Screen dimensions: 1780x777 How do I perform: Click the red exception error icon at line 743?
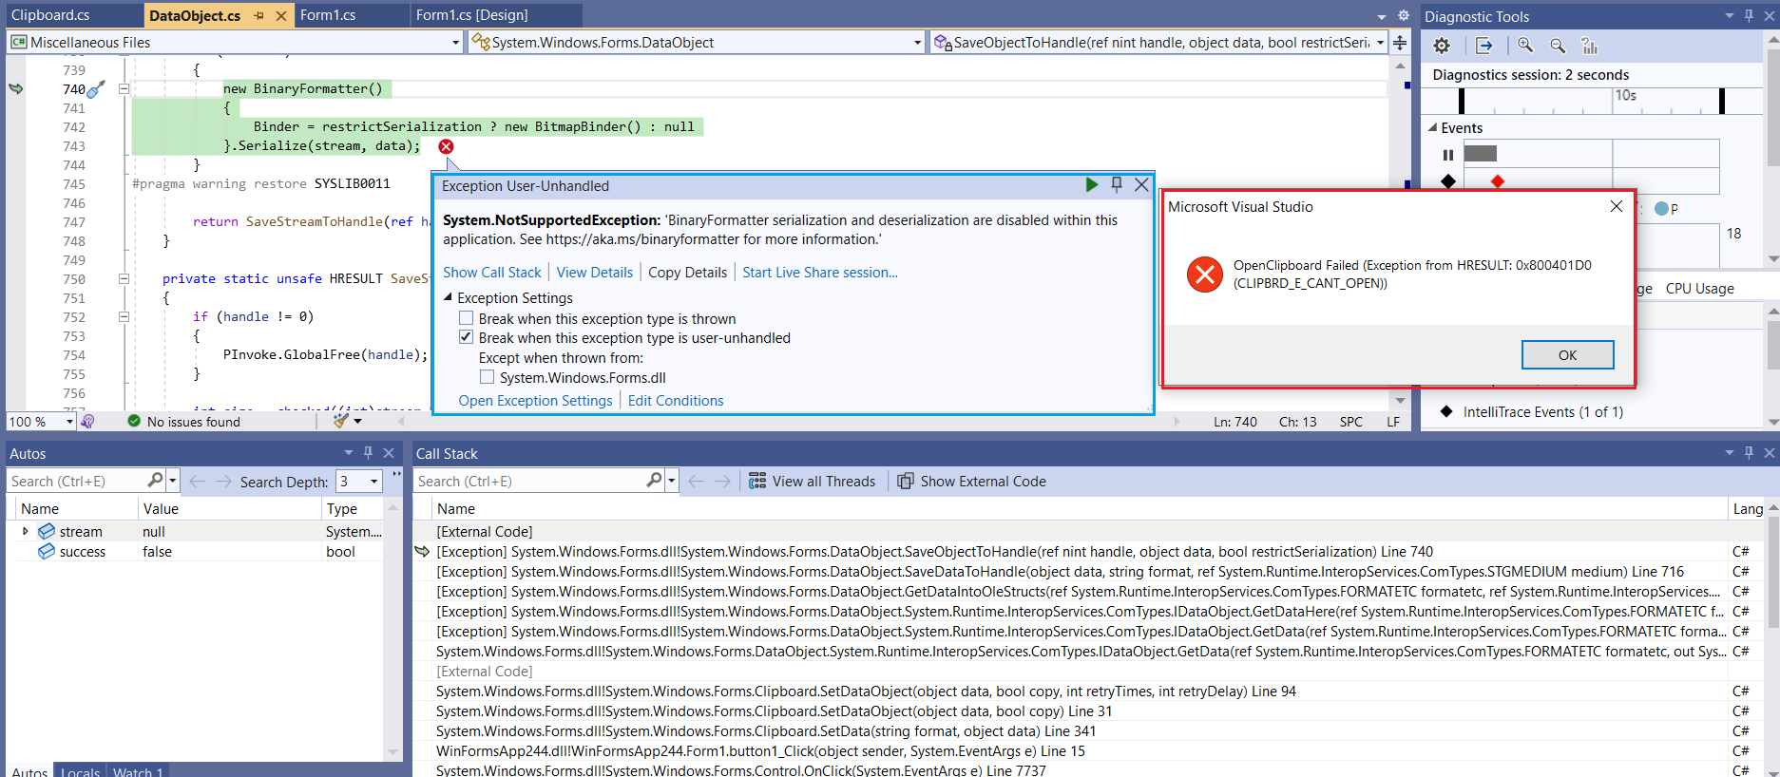(446, 146)
